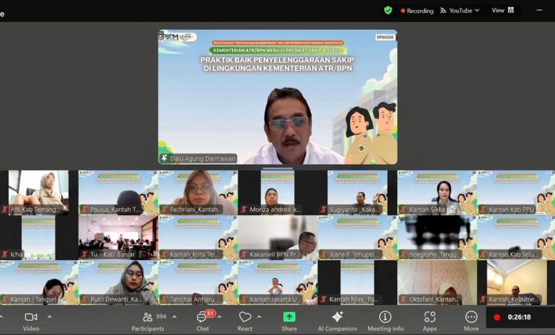The image size is (555, 335).
Task: Click the green Share screen button
Action: (x=289, y=320)
